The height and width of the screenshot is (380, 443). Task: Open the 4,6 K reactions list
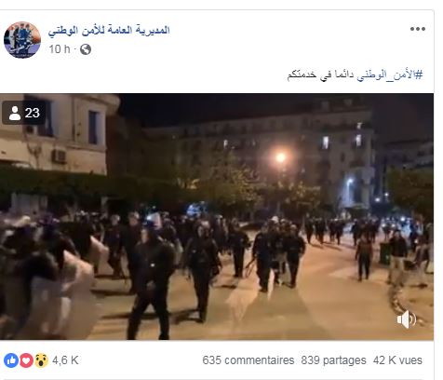click(x=65, y=360)
